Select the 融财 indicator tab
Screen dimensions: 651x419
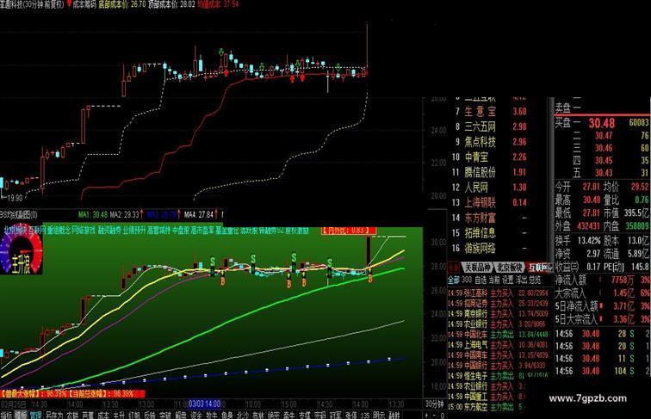click(394, 415)
